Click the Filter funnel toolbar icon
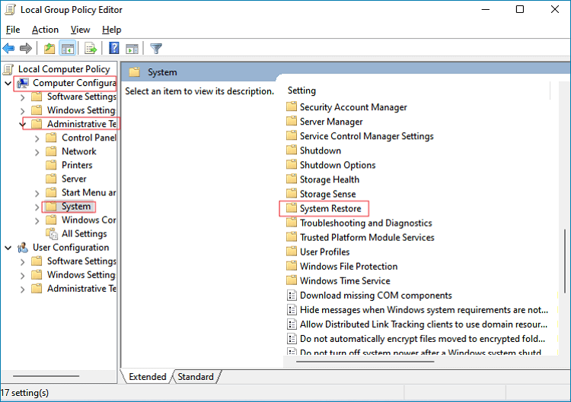 point(156,48)
